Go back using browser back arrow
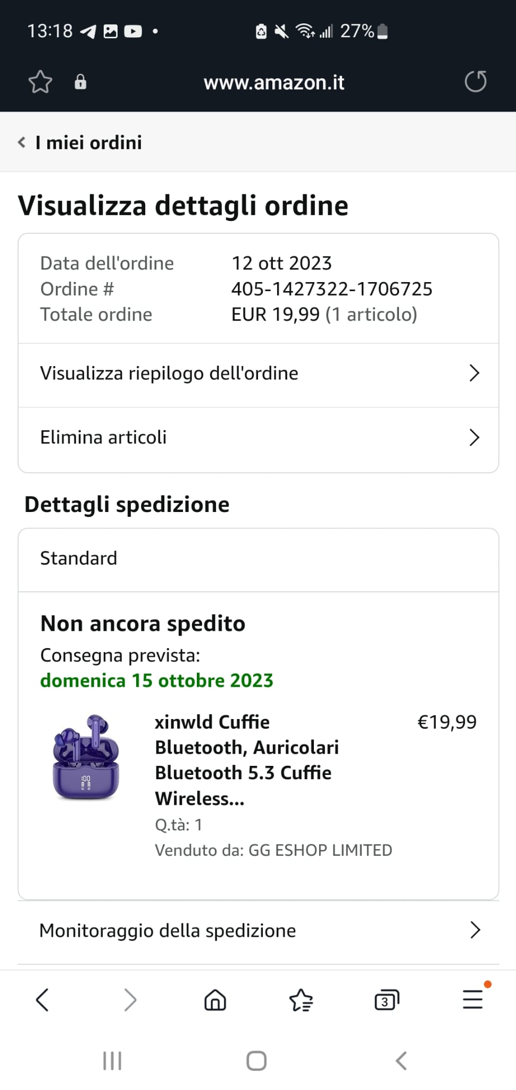The height and width of the screenshot is (1090, 516). pyautogui.click(x=43, y=1000)
